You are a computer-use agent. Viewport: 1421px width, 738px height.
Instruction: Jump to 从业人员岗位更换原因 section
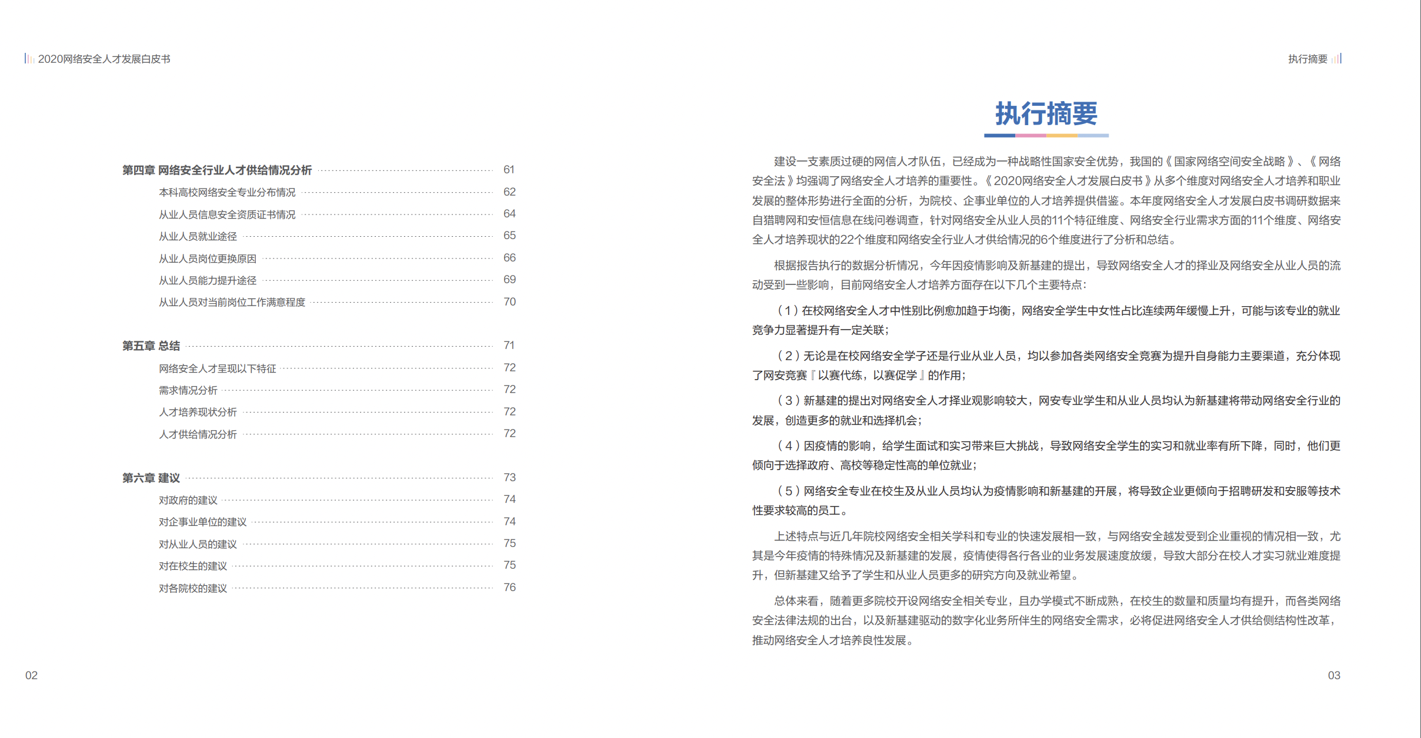206,257
